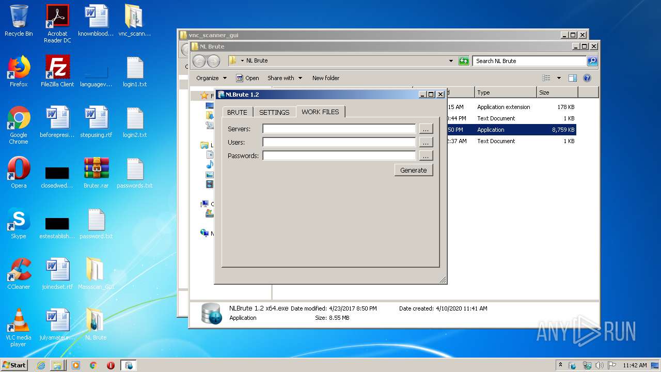This screenshot has height=372, width=661.
Task: Select knownblood... Word document
Action: pos(96,21)
